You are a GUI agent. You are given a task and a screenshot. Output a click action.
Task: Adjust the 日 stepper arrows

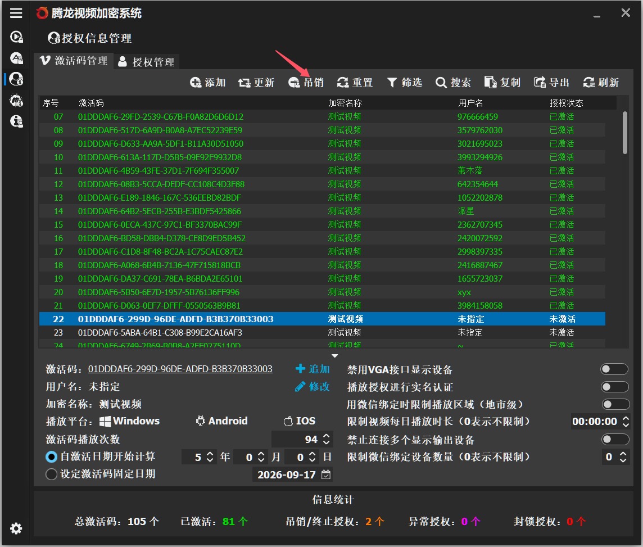click(312, 457)
